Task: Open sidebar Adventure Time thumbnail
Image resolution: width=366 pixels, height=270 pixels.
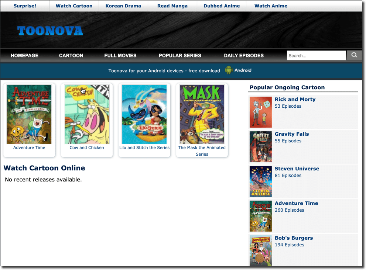Action: [261, 216]
